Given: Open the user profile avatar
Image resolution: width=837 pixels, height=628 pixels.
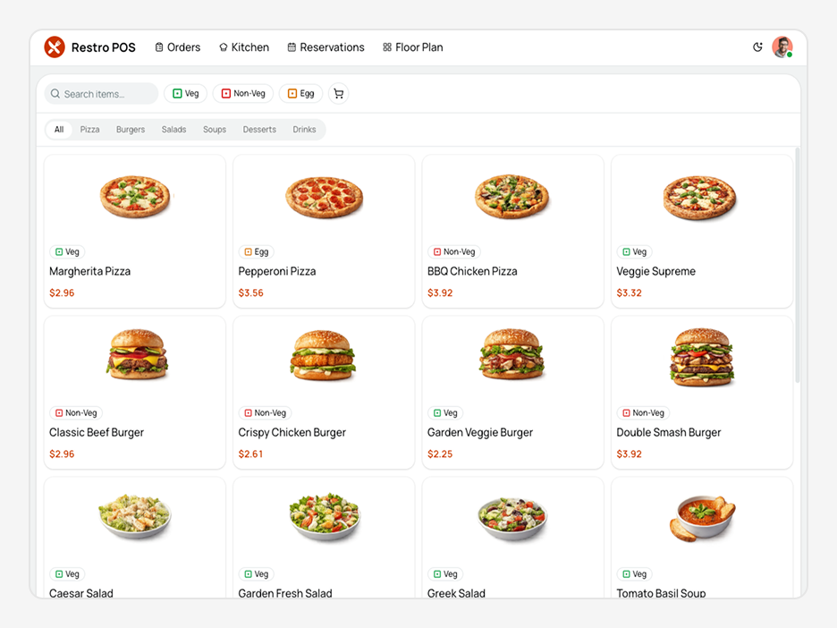Looking at the screenshot, I should pos(782,47).
